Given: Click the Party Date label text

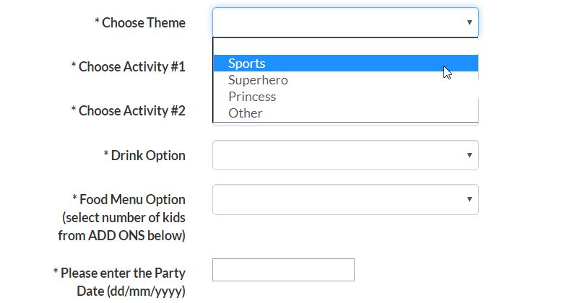Looking at the screenshot, I should click(x=119, y=282).
